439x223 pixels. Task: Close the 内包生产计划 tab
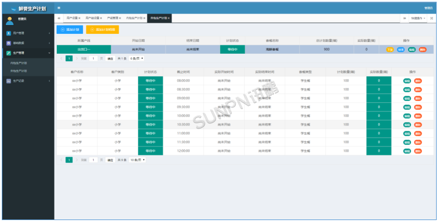click(x=145, y=18)
